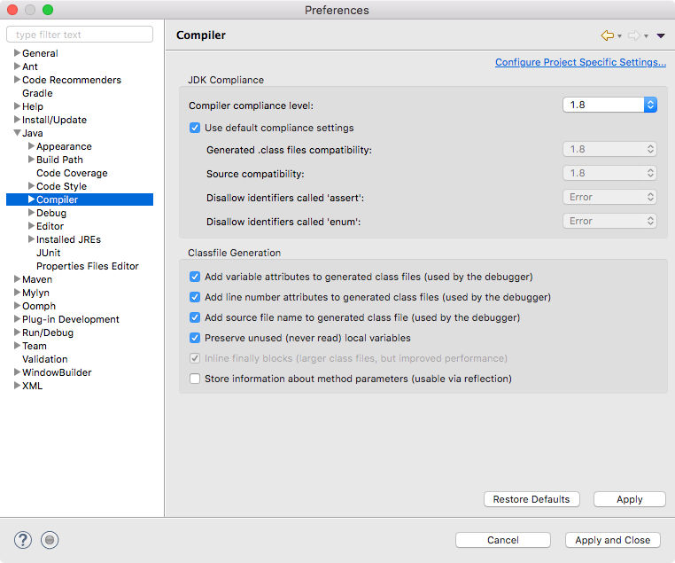Select the Installed JREs tree item
675x563 pixels.
pos(68,239)
